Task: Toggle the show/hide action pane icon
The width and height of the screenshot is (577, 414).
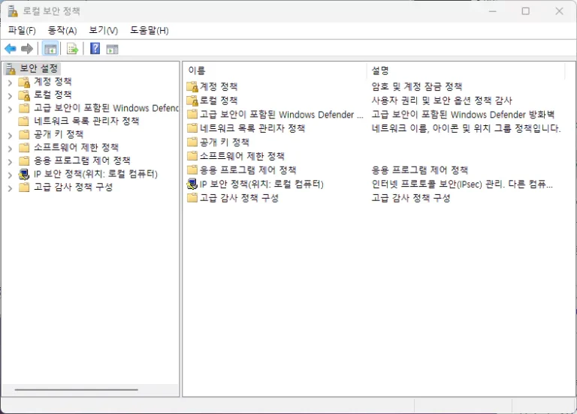Action: 112,49
